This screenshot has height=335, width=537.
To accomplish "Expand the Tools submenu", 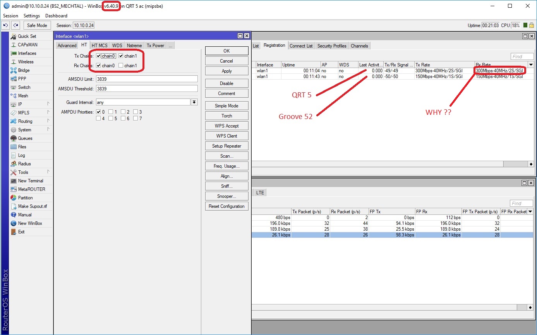I will coord(48,172).
